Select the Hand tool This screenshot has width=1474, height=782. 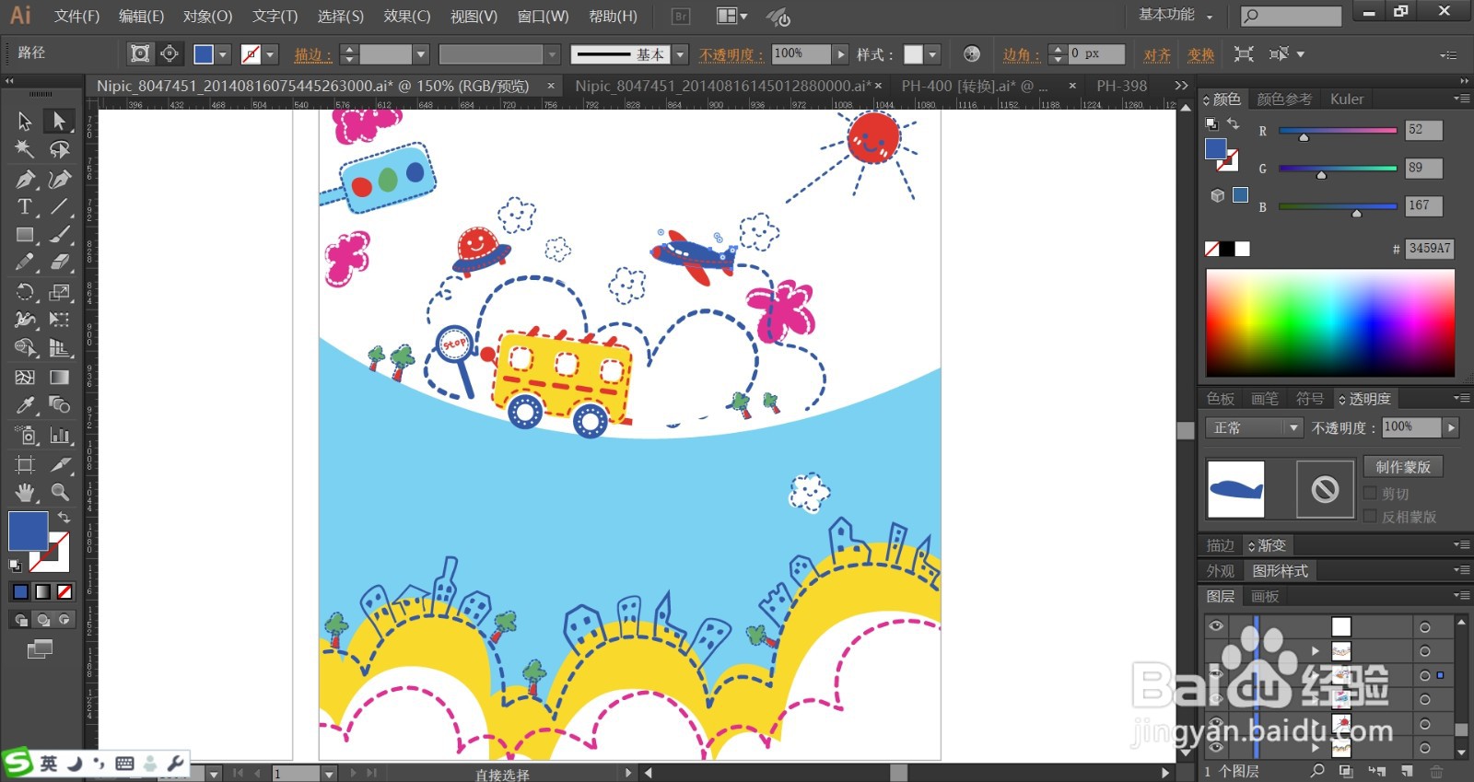coord(25,492)
